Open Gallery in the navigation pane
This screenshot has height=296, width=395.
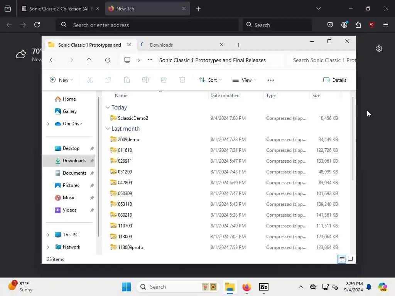tap(69, 111)
